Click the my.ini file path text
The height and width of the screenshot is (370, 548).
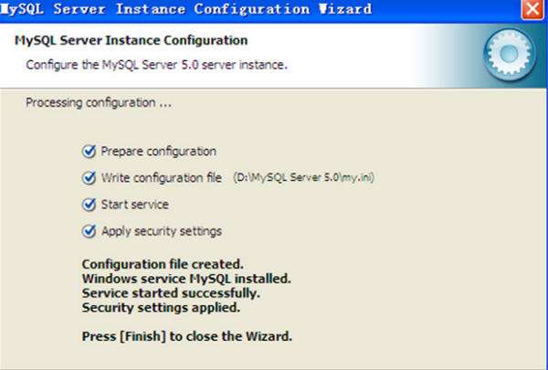(x=304, y=178)
